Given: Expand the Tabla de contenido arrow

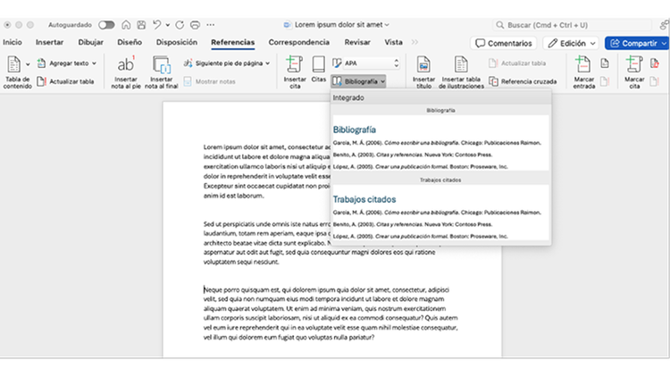Looking at the screenshot, I should [28, 64].
